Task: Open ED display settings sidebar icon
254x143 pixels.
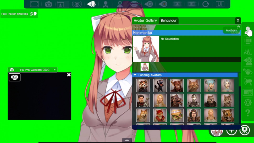Action: coord(248,92)
